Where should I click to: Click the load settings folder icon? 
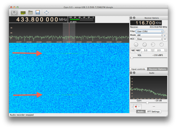tap(30, 12)
